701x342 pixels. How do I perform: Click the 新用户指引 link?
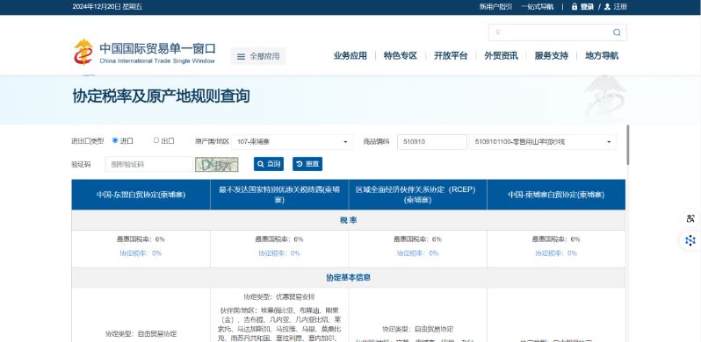click(495, 7)
